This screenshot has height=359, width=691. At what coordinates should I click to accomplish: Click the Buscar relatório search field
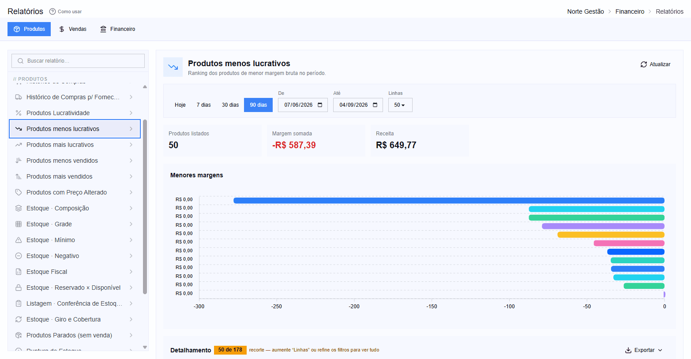pyautogui.click(x=78, y=61)
